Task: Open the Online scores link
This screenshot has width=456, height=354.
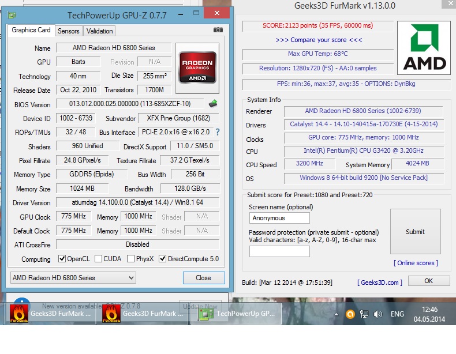Action: [416, 263]
